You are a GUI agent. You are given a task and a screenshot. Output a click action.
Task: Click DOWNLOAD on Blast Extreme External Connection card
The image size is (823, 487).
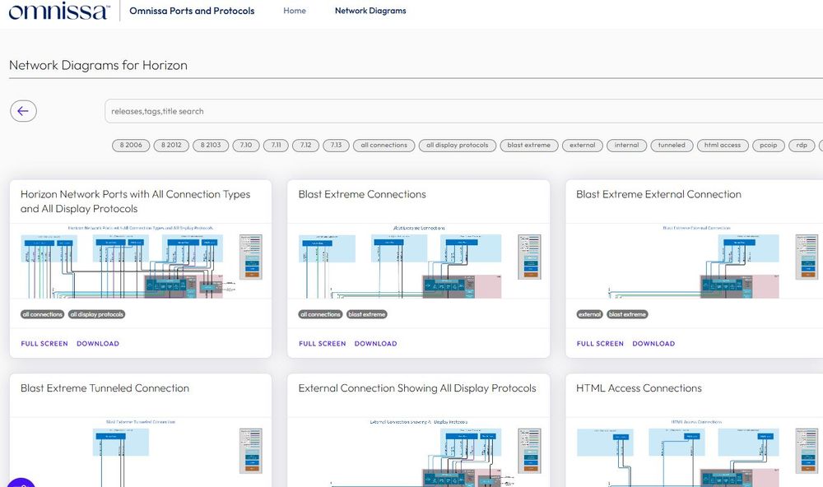click(653, 344)
